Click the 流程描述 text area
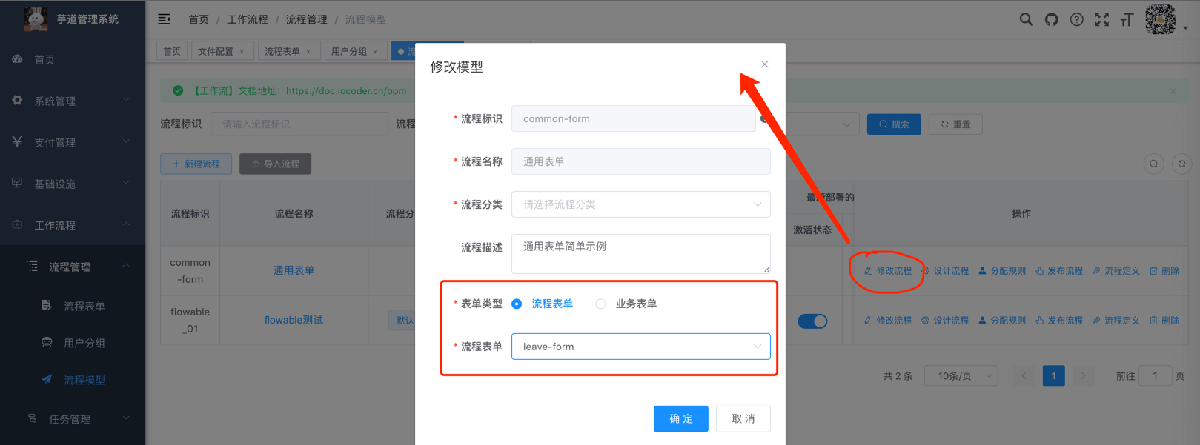Screen dimensions: 1200x445 (x=640, y=253)
